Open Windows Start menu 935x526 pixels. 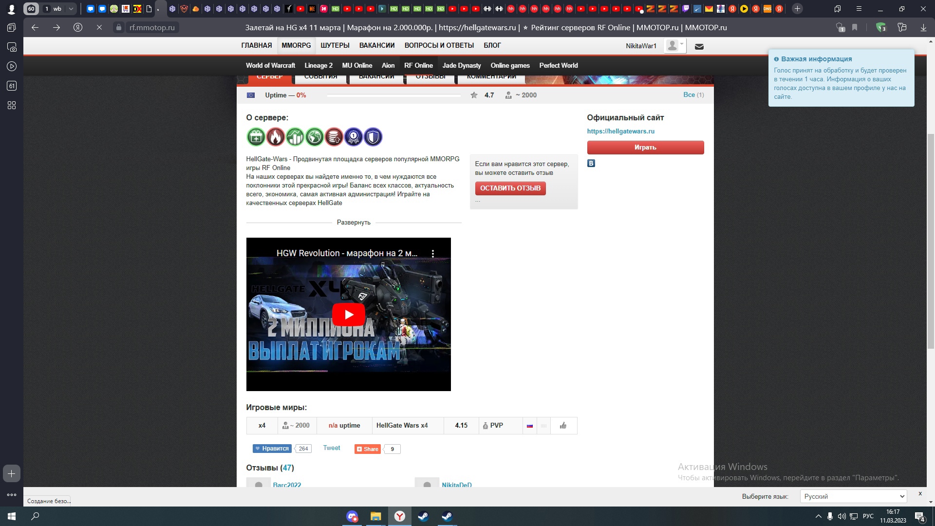click(12, 516)
